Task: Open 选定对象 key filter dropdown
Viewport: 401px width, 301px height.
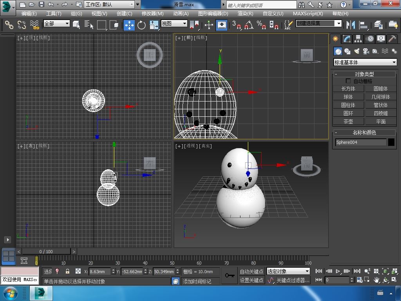Action: click(x=288, y=271)
